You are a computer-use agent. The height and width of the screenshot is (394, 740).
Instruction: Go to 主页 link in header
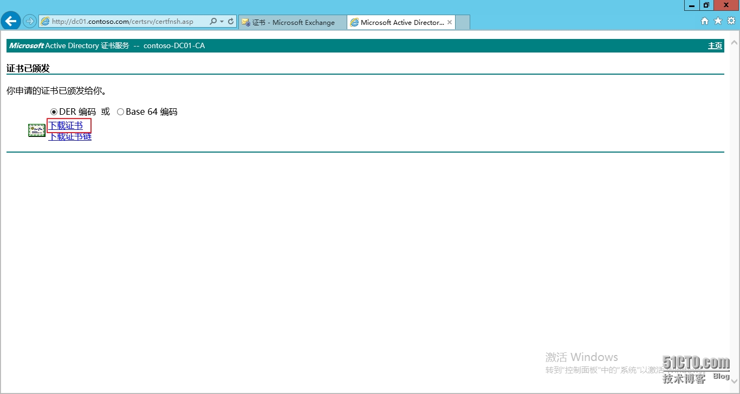pos(715,46)
